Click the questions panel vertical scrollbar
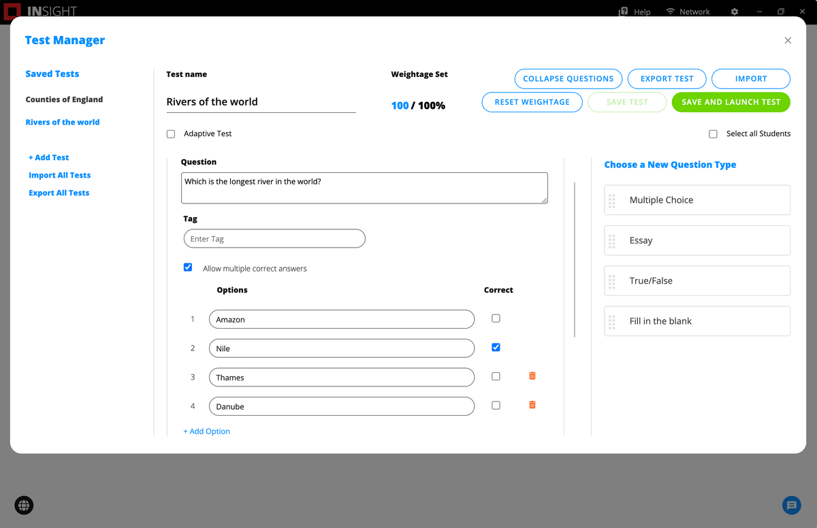 (x=575, y=259)
